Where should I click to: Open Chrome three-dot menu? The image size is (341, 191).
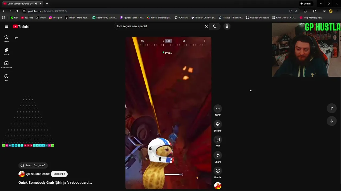(x=337, y=11)
